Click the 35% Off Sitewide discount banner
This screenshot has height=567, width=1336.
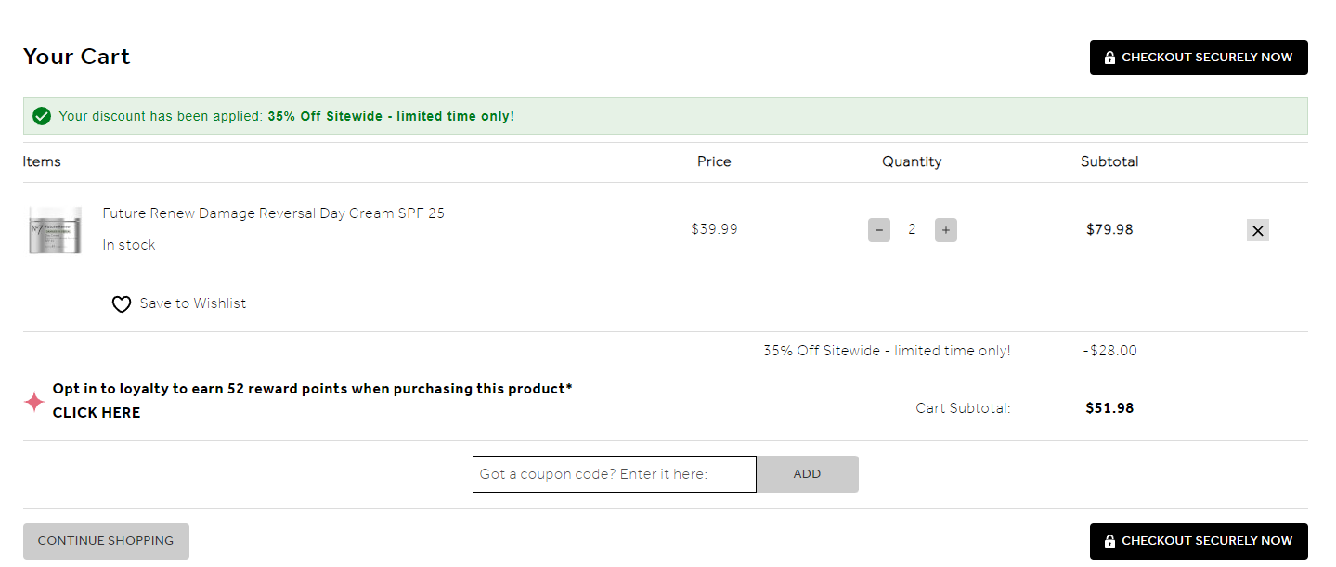[x=665, y=116]
